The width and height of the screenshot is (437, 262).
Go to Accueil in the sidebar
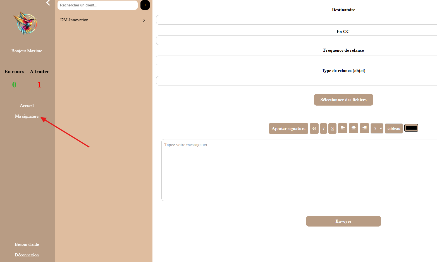(x=27, y=106)
